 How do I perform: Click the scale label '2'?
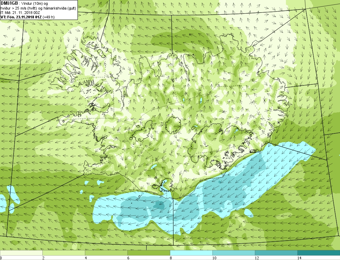click(44, 258)
